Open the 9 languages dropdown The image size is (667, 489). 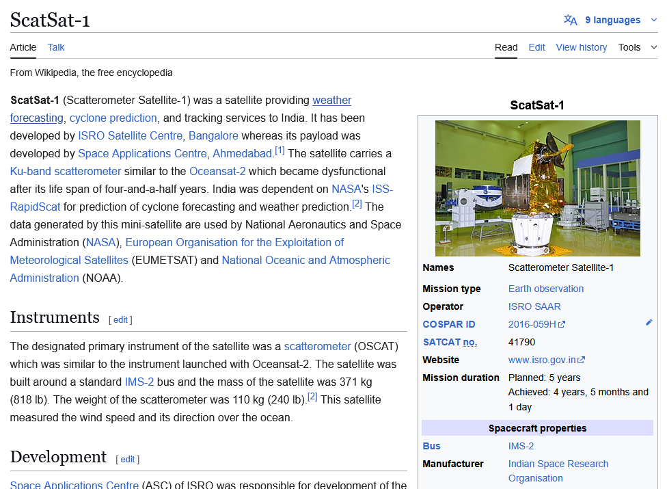pos(612,20)
